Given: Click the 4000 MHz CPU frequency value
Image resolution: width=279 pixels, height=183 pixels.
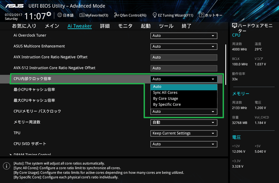Looking at the screenshot, I should 239,49.
